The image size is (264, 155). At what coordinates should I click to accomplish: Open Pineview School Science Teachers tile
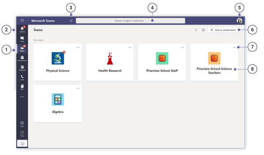(214, 58)
